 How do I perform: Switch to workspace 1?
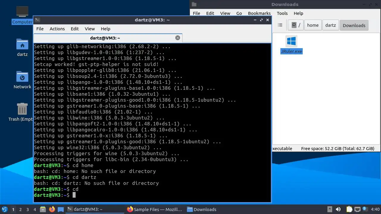[x=13, y=209]
